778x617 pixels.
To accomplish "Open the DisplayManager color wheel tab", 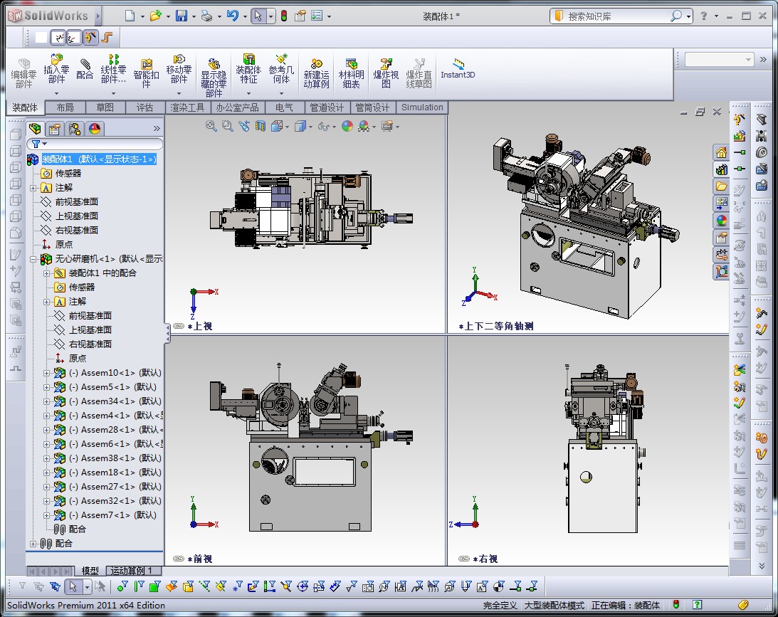I will pyautogui.click(x=95, y=128).
